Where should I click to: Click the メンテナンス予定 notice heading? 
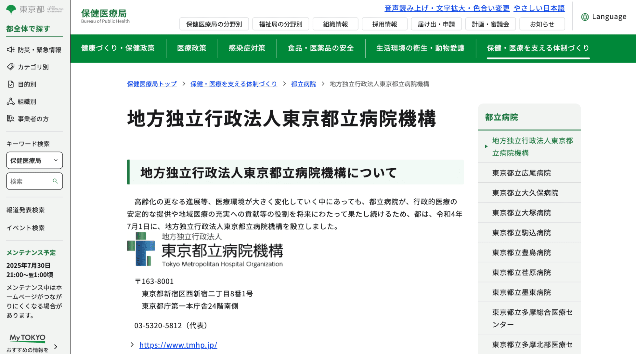click(31, 252)
